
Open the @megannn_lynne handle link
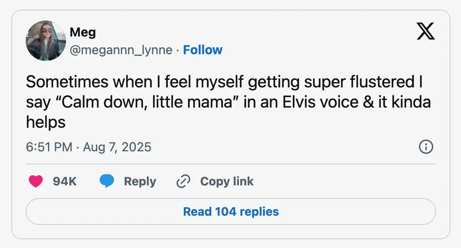coord(121,50)
